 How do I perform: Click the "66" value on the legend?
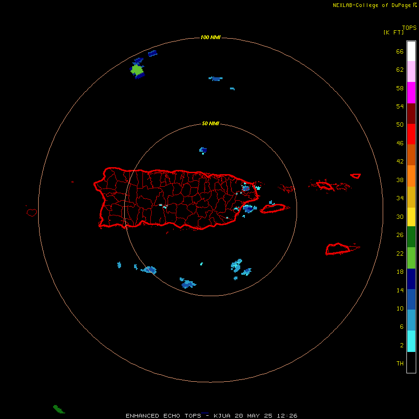pos(400,51)
